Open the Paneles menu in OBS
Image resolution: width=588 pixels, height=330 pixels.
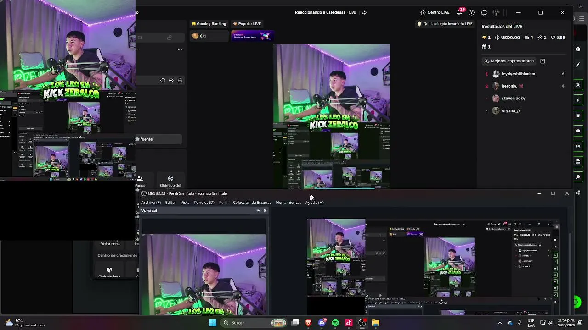(x=204, y=203)
